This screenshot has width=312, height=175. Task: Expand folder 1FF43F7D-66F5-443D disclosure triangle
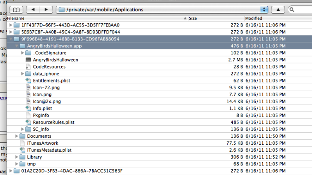[11, 25]
